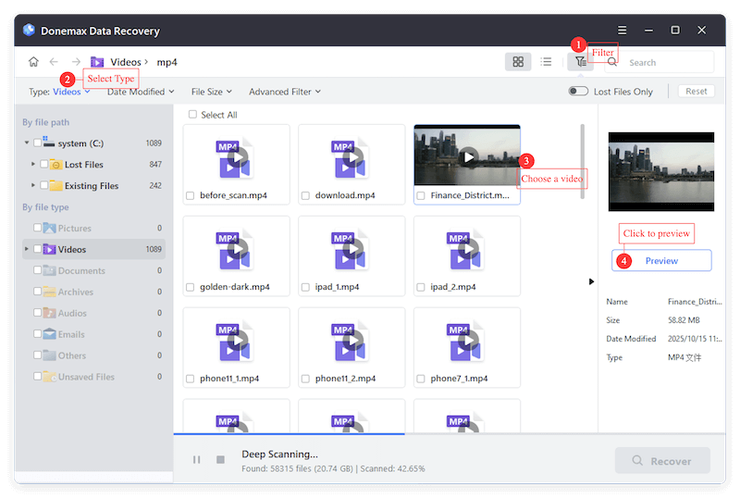Screen dimensions: 740x498
Task: Open the Filter tool icon
Action: [580, 62]
